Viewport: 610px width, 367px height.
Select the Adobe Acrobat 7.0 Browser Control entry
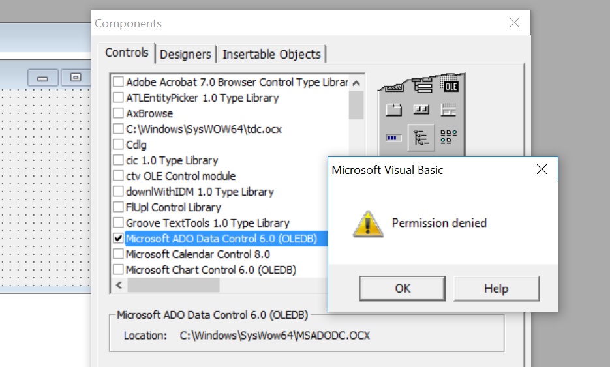pos(237,82)
